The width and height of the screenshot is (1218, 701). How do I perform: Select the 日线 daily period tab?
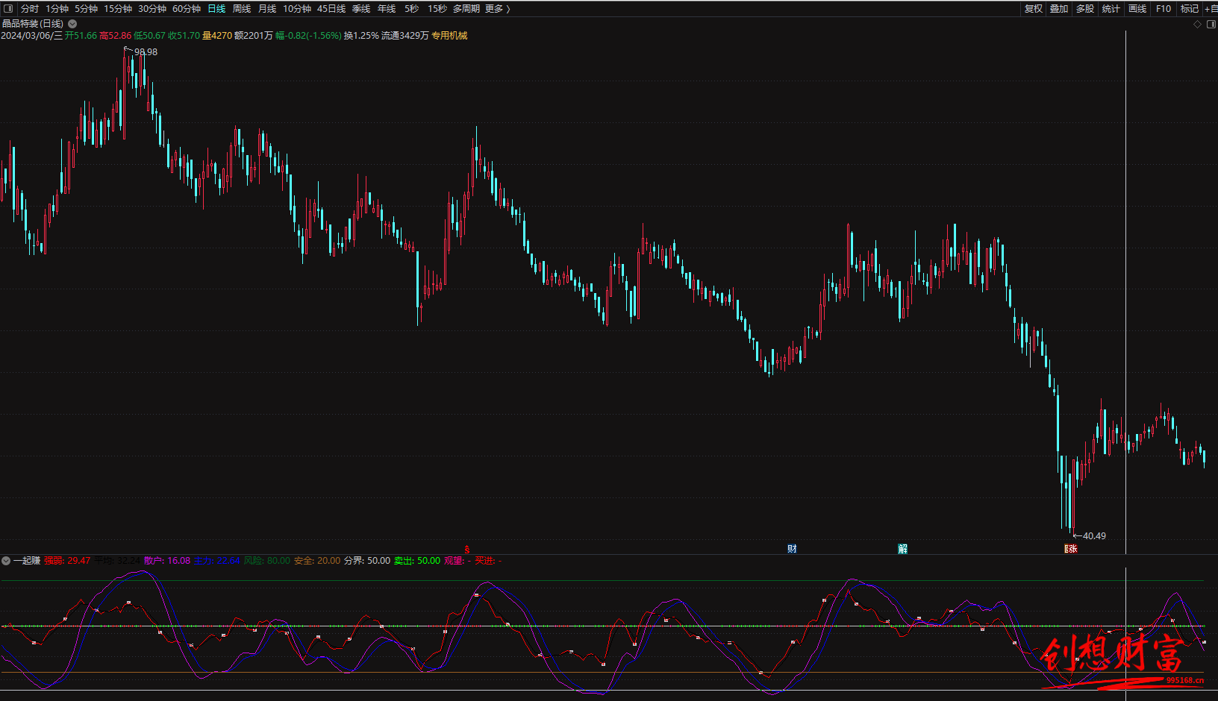point(216,9)
